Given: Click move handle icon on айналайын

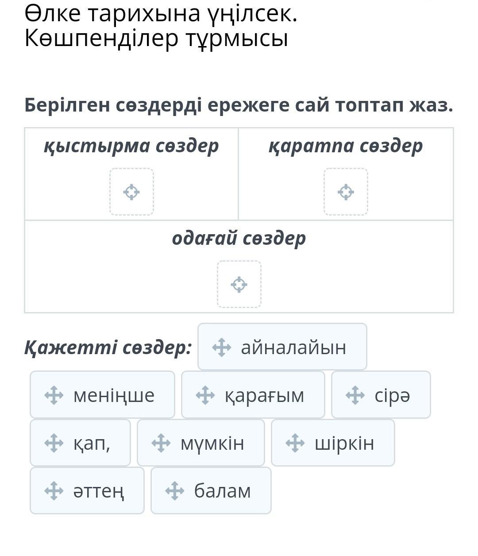Looking at the screenshot, I should point(221,347).
